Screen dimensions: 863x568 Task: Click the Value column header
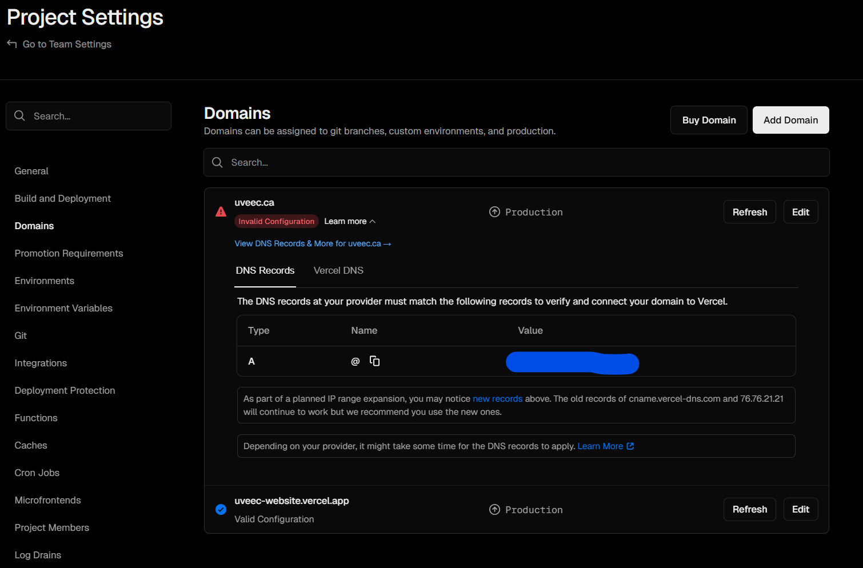530,331
